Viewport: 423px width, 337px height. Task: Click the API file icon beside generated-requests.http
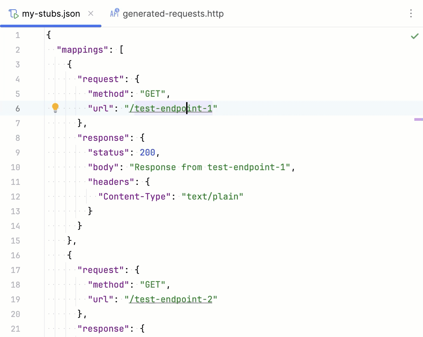tap(114, 13)
